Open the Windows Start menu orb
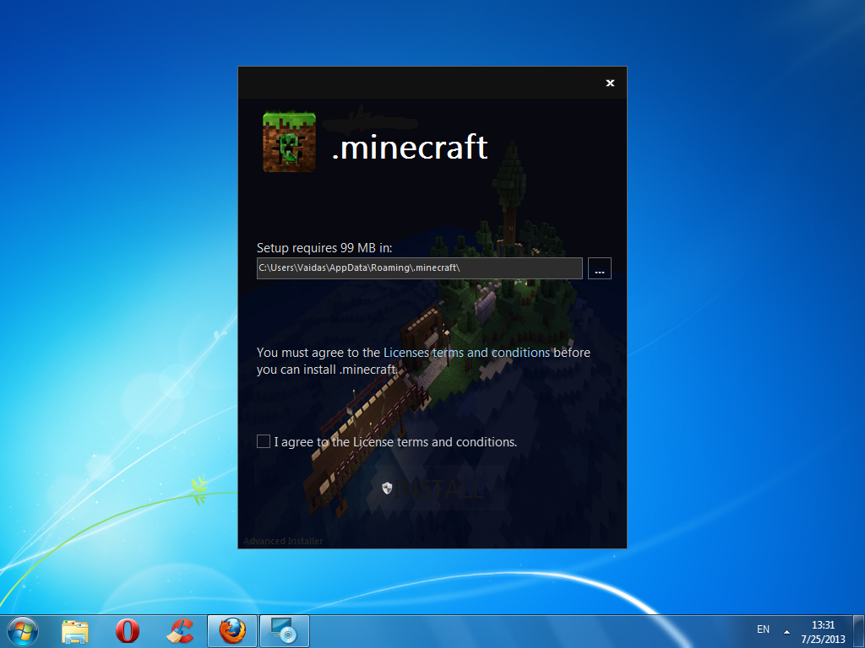 [23, 631]
